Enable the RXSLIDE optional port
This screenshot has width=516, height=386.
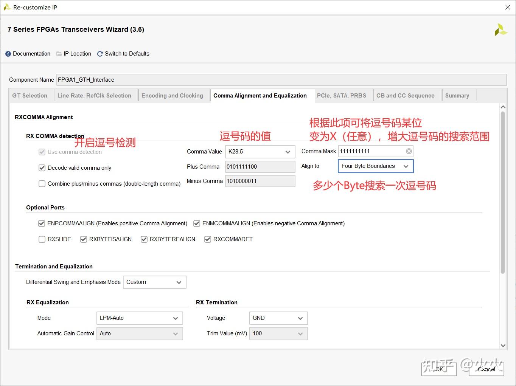[42, 239]
